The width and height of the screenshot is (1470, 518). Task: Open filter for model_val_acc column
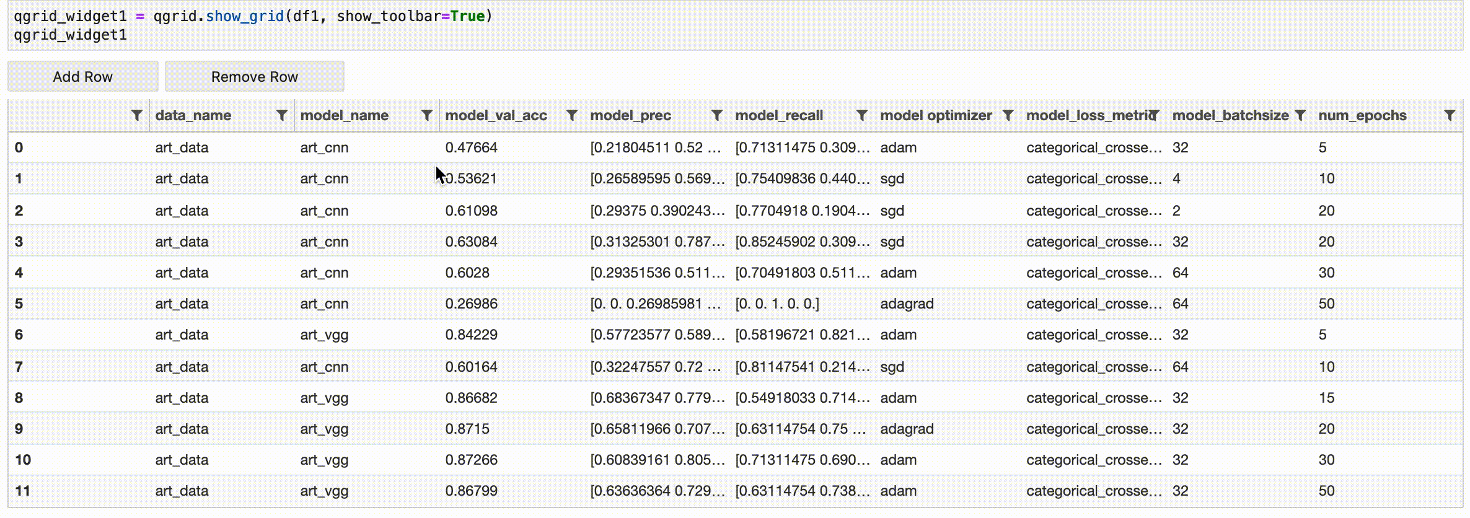coord(571,115)
